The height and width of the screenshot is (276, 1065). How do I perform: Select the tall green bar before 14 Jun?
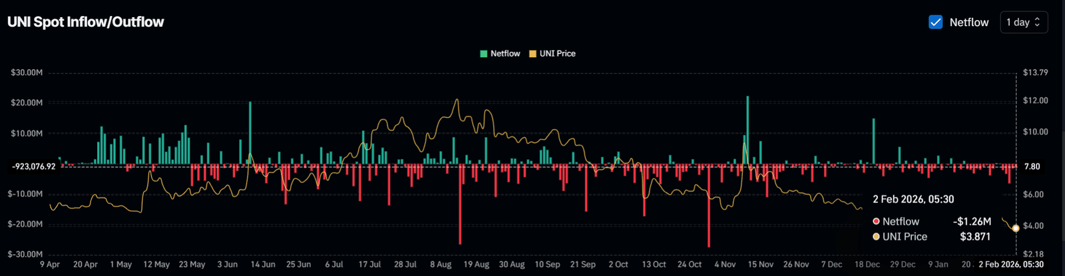tap(250, 133)
